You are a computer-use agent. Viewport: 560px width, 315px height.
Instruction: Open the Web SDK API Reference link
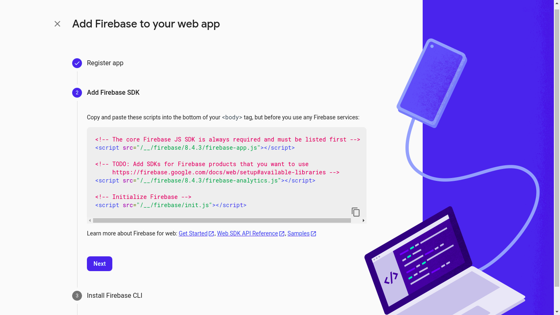tap(248, 233)
